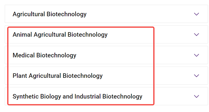Screen dimensions: 209x112
Task: Click the Plant Agricultural Biotechnology chevron icon
Action: point(197,76)
